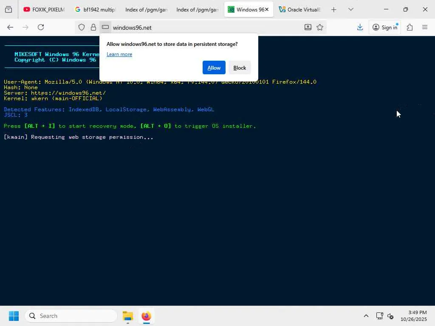Click the "Requesting web storage permission..." line
The height and width of the screenshot is (326, 435).
79,137
